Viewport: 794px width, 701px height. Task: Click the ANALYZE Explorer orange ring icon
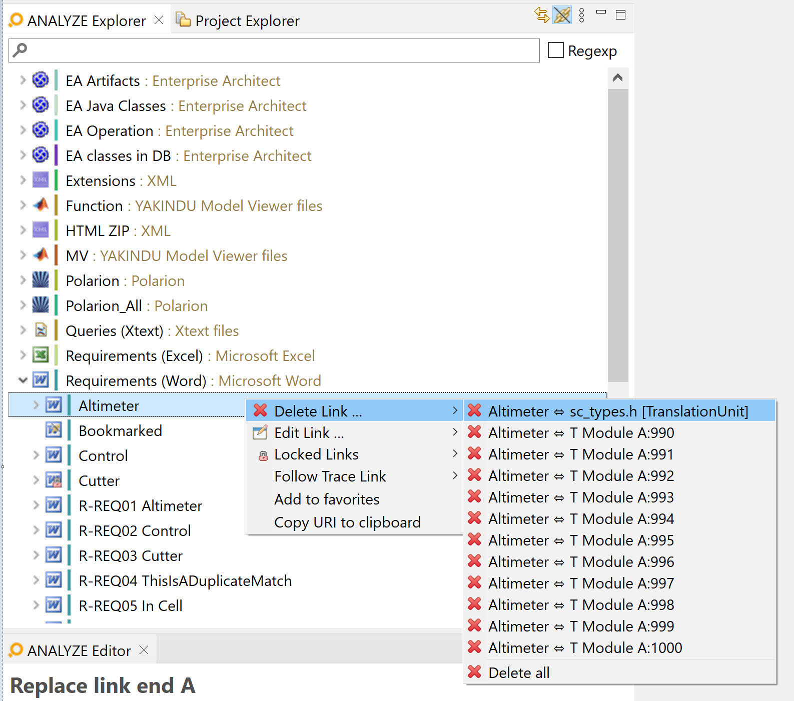tap(16, 20)
